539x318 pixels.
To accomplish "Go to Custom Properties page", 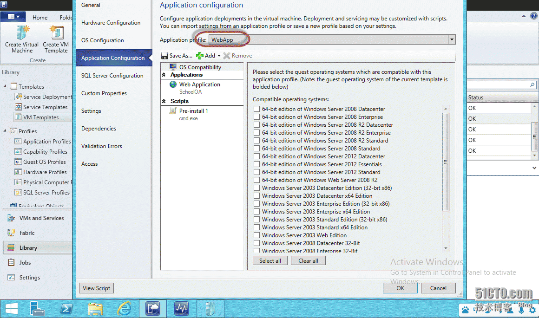I will 104,93.
